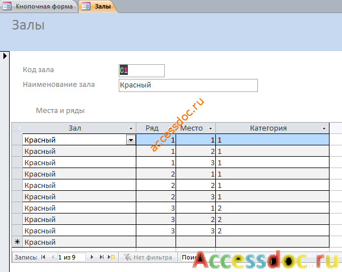
Task: Select the form record selector arrow
Action: pos(5,56)
